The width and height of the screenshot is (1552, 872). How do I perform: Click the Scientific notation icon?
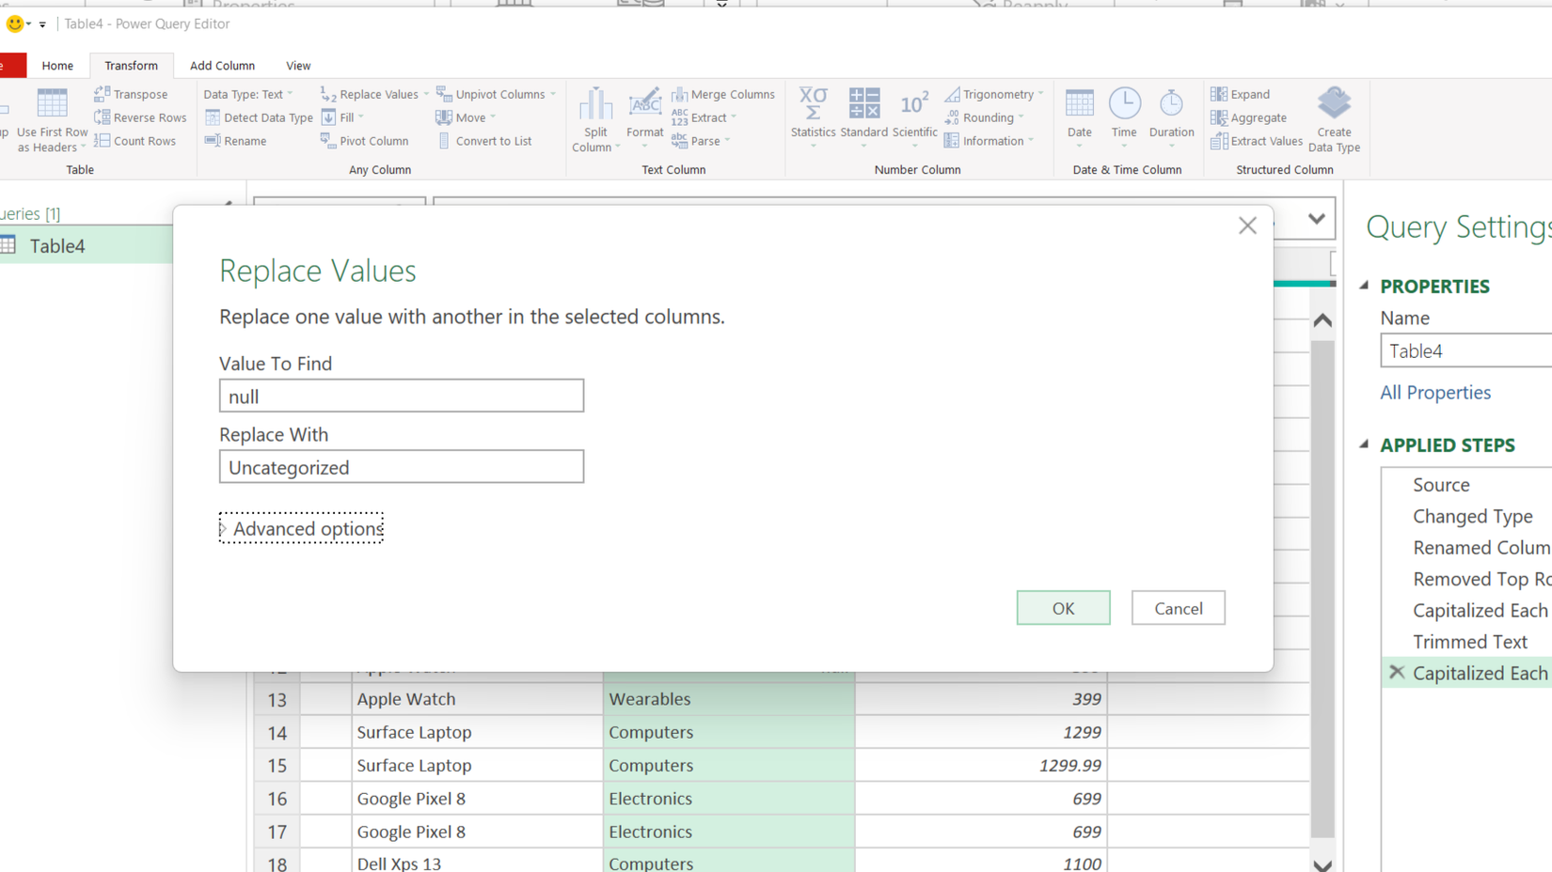tap(913, 113)
